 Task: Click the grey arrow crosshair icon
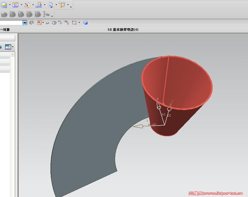60,23
